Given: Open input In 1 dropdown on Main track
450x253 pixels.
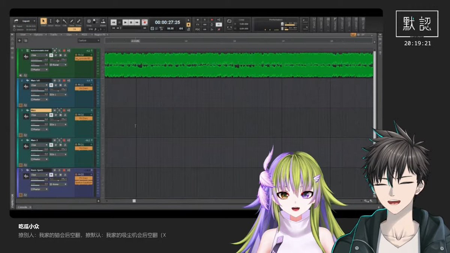Looking at the screenshot, I should [x=58, y=124].
